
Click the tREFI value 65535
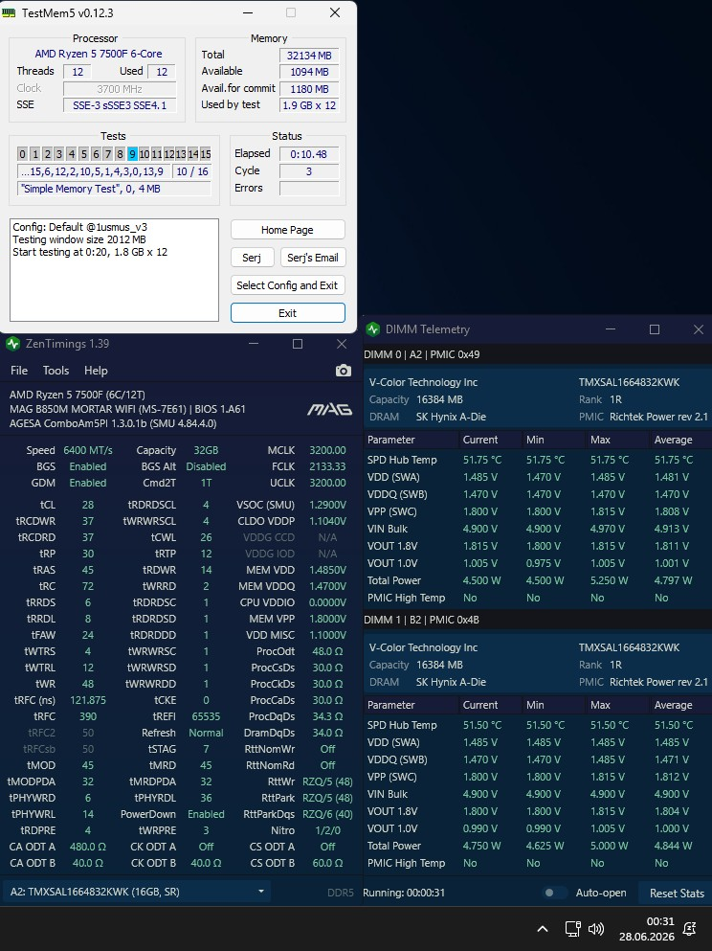(206, 716)
